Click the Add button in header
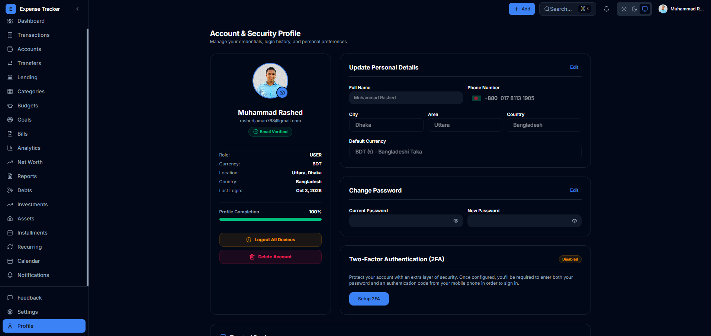711x336 pixels. coord(522,9)
